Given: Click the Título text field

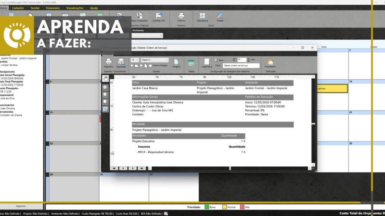Looking at the screenshot, I should 241,65.
